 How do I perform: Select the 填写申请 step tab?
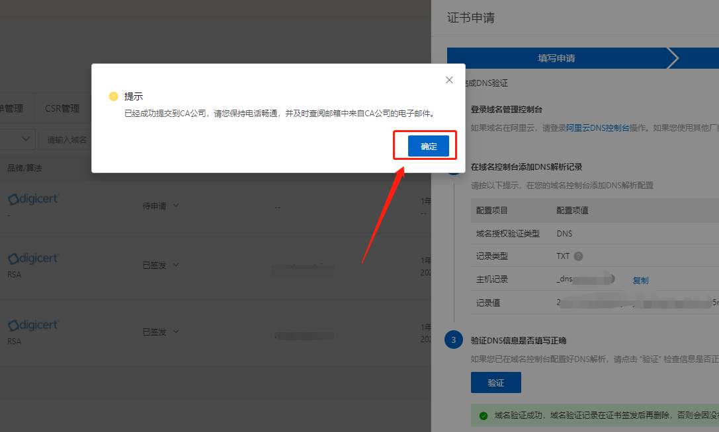coord(557,58)
